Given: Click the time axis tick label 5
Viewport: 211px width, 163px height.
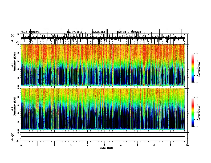Looking at the screenshot, I should pos(104,145).
